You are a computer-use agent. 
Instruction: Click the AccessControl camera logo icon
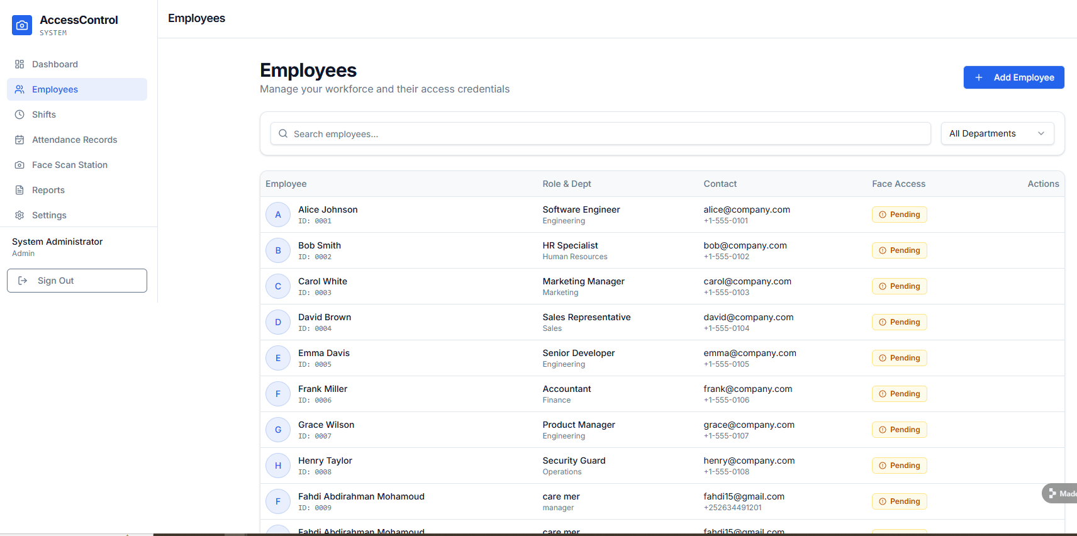pos(22,25)
